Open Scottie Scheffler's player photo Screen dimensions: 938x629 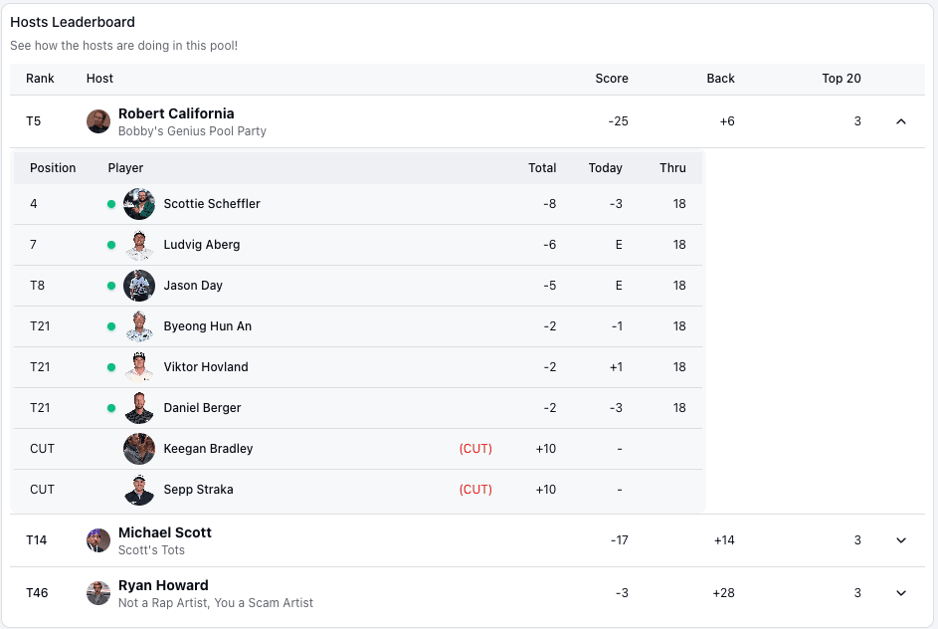(x=139, y=204)
